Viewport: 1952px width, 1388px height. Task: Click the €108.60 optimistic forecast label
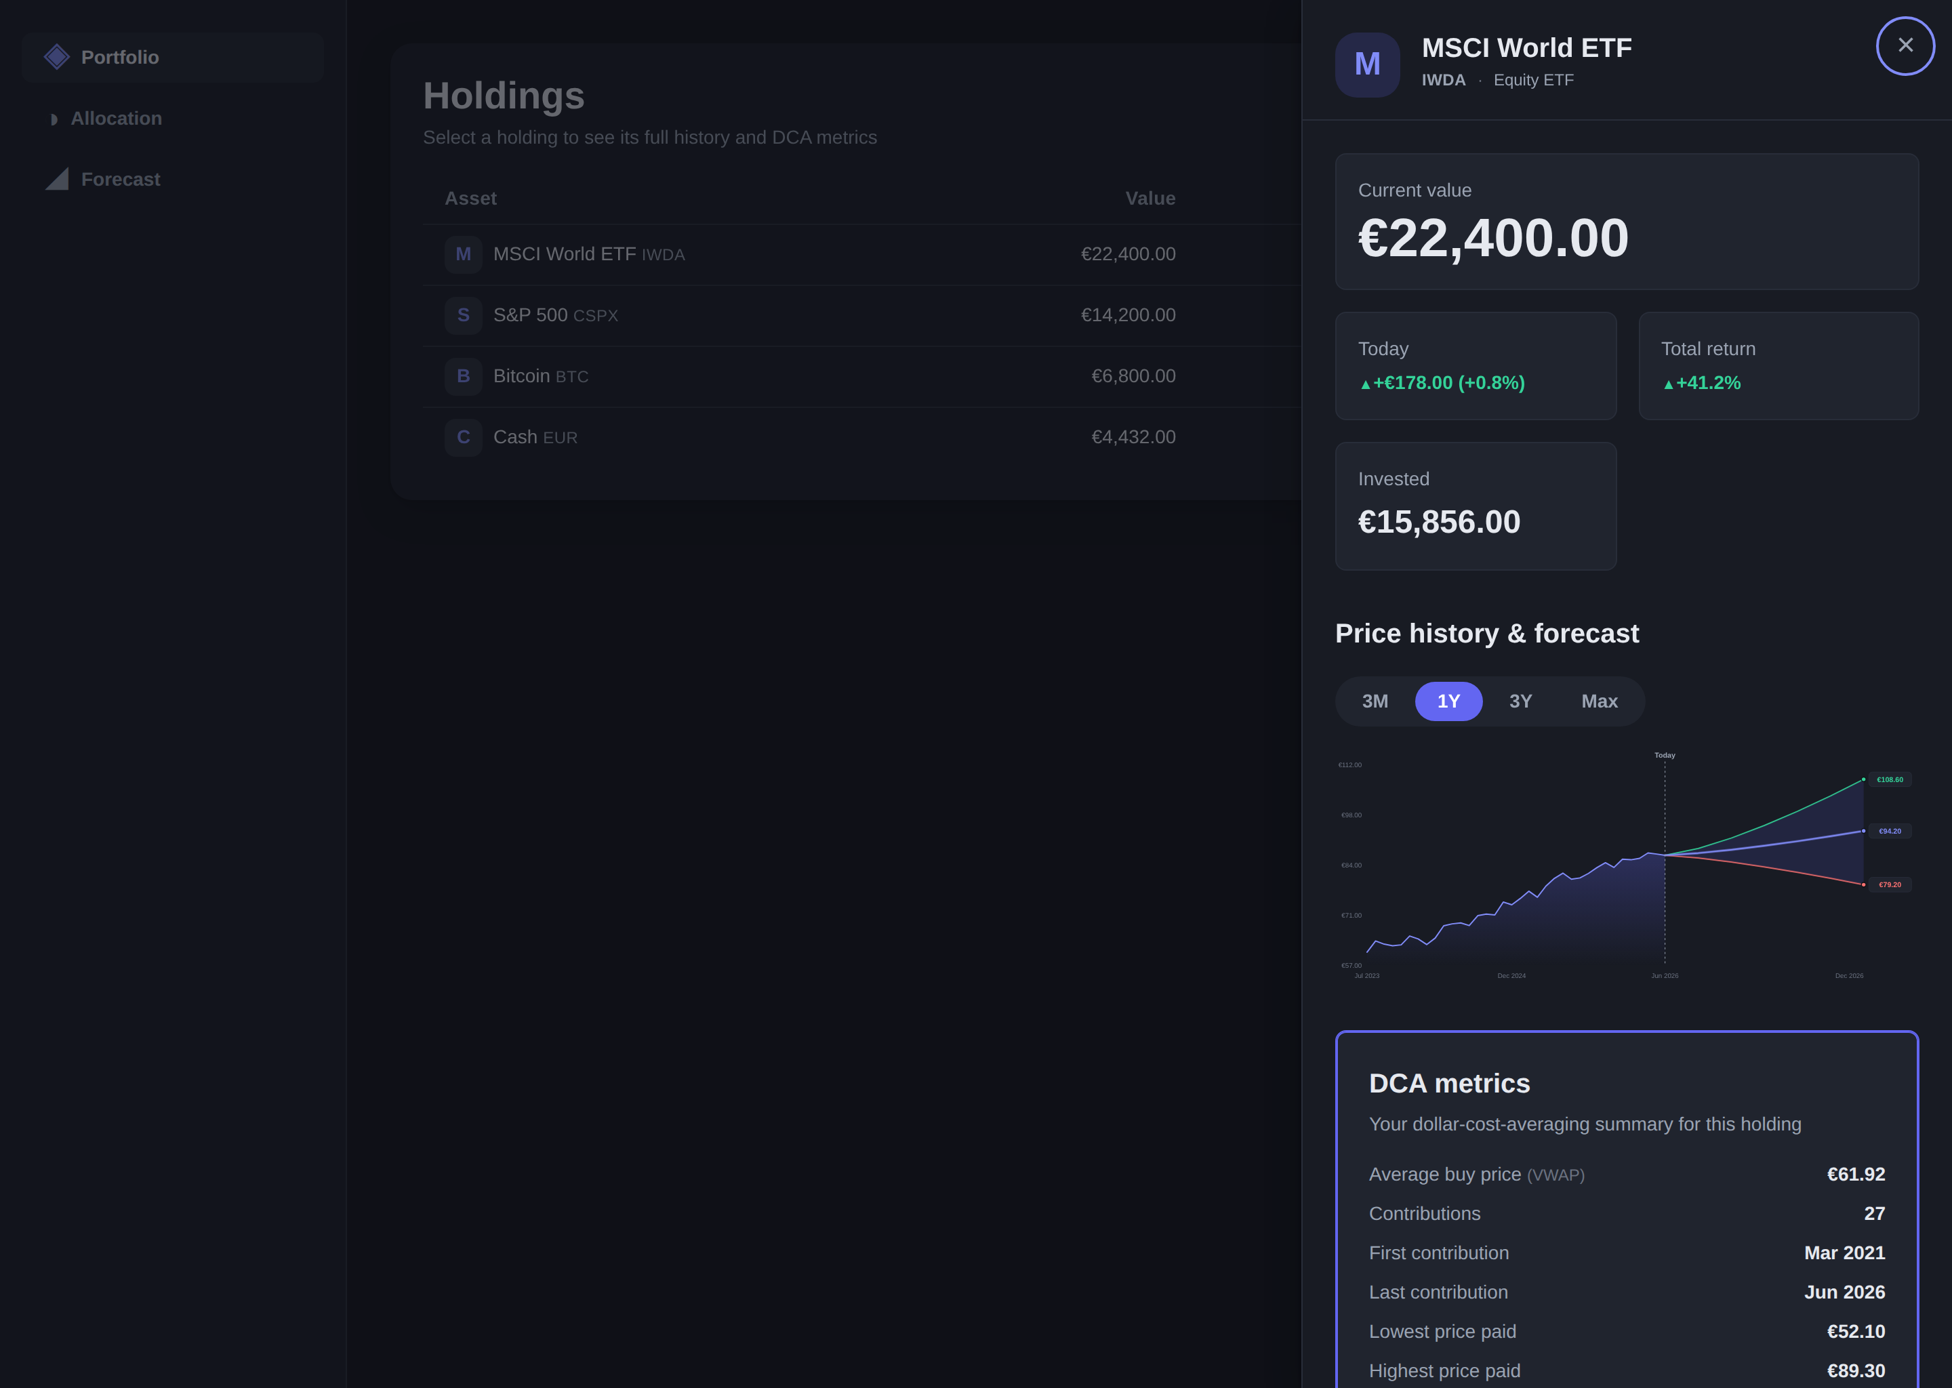pyautogui.click(x=1889, y=779)
